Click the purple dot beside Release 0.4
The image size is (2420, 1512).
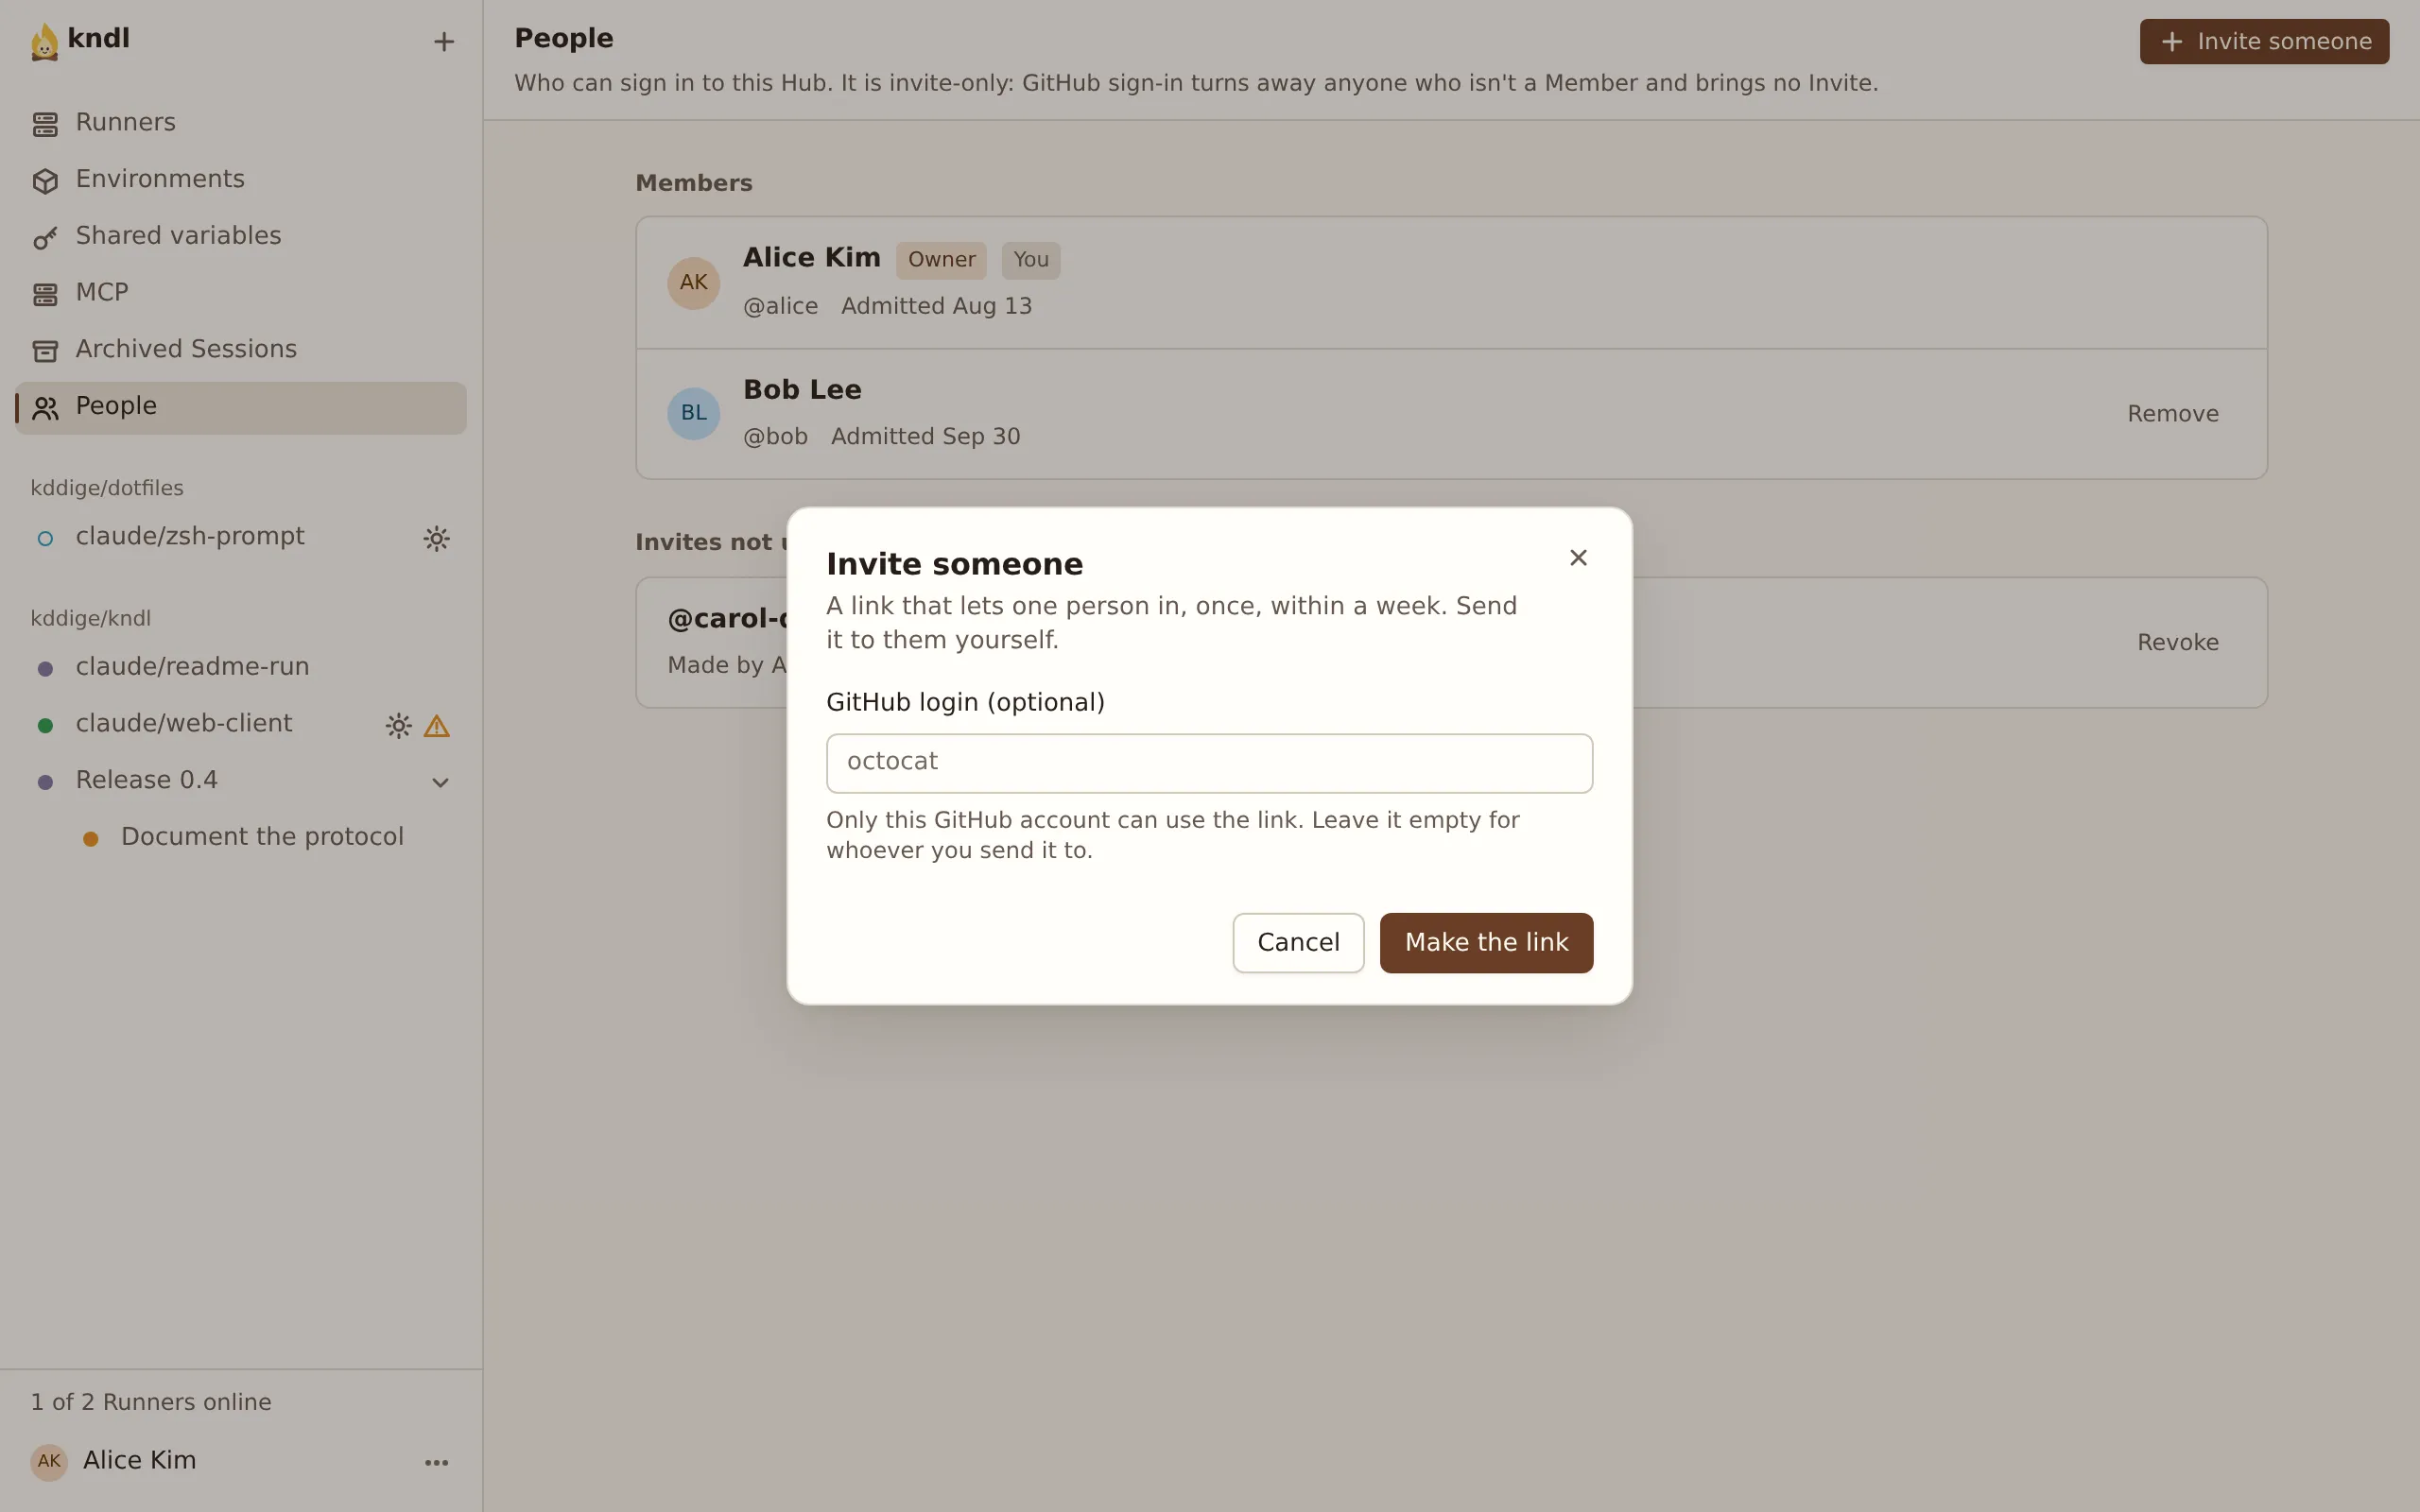45,782
